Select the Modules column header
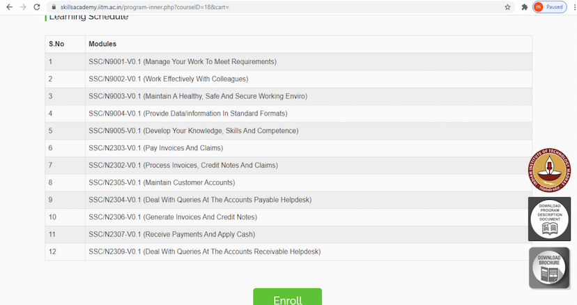Viewport: 577px width, 305px height. [x=102, y=44]
